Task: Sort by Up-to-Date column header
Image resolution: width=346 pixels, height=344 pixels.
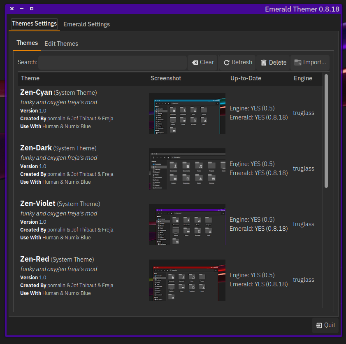Action: tap(246, 78)
